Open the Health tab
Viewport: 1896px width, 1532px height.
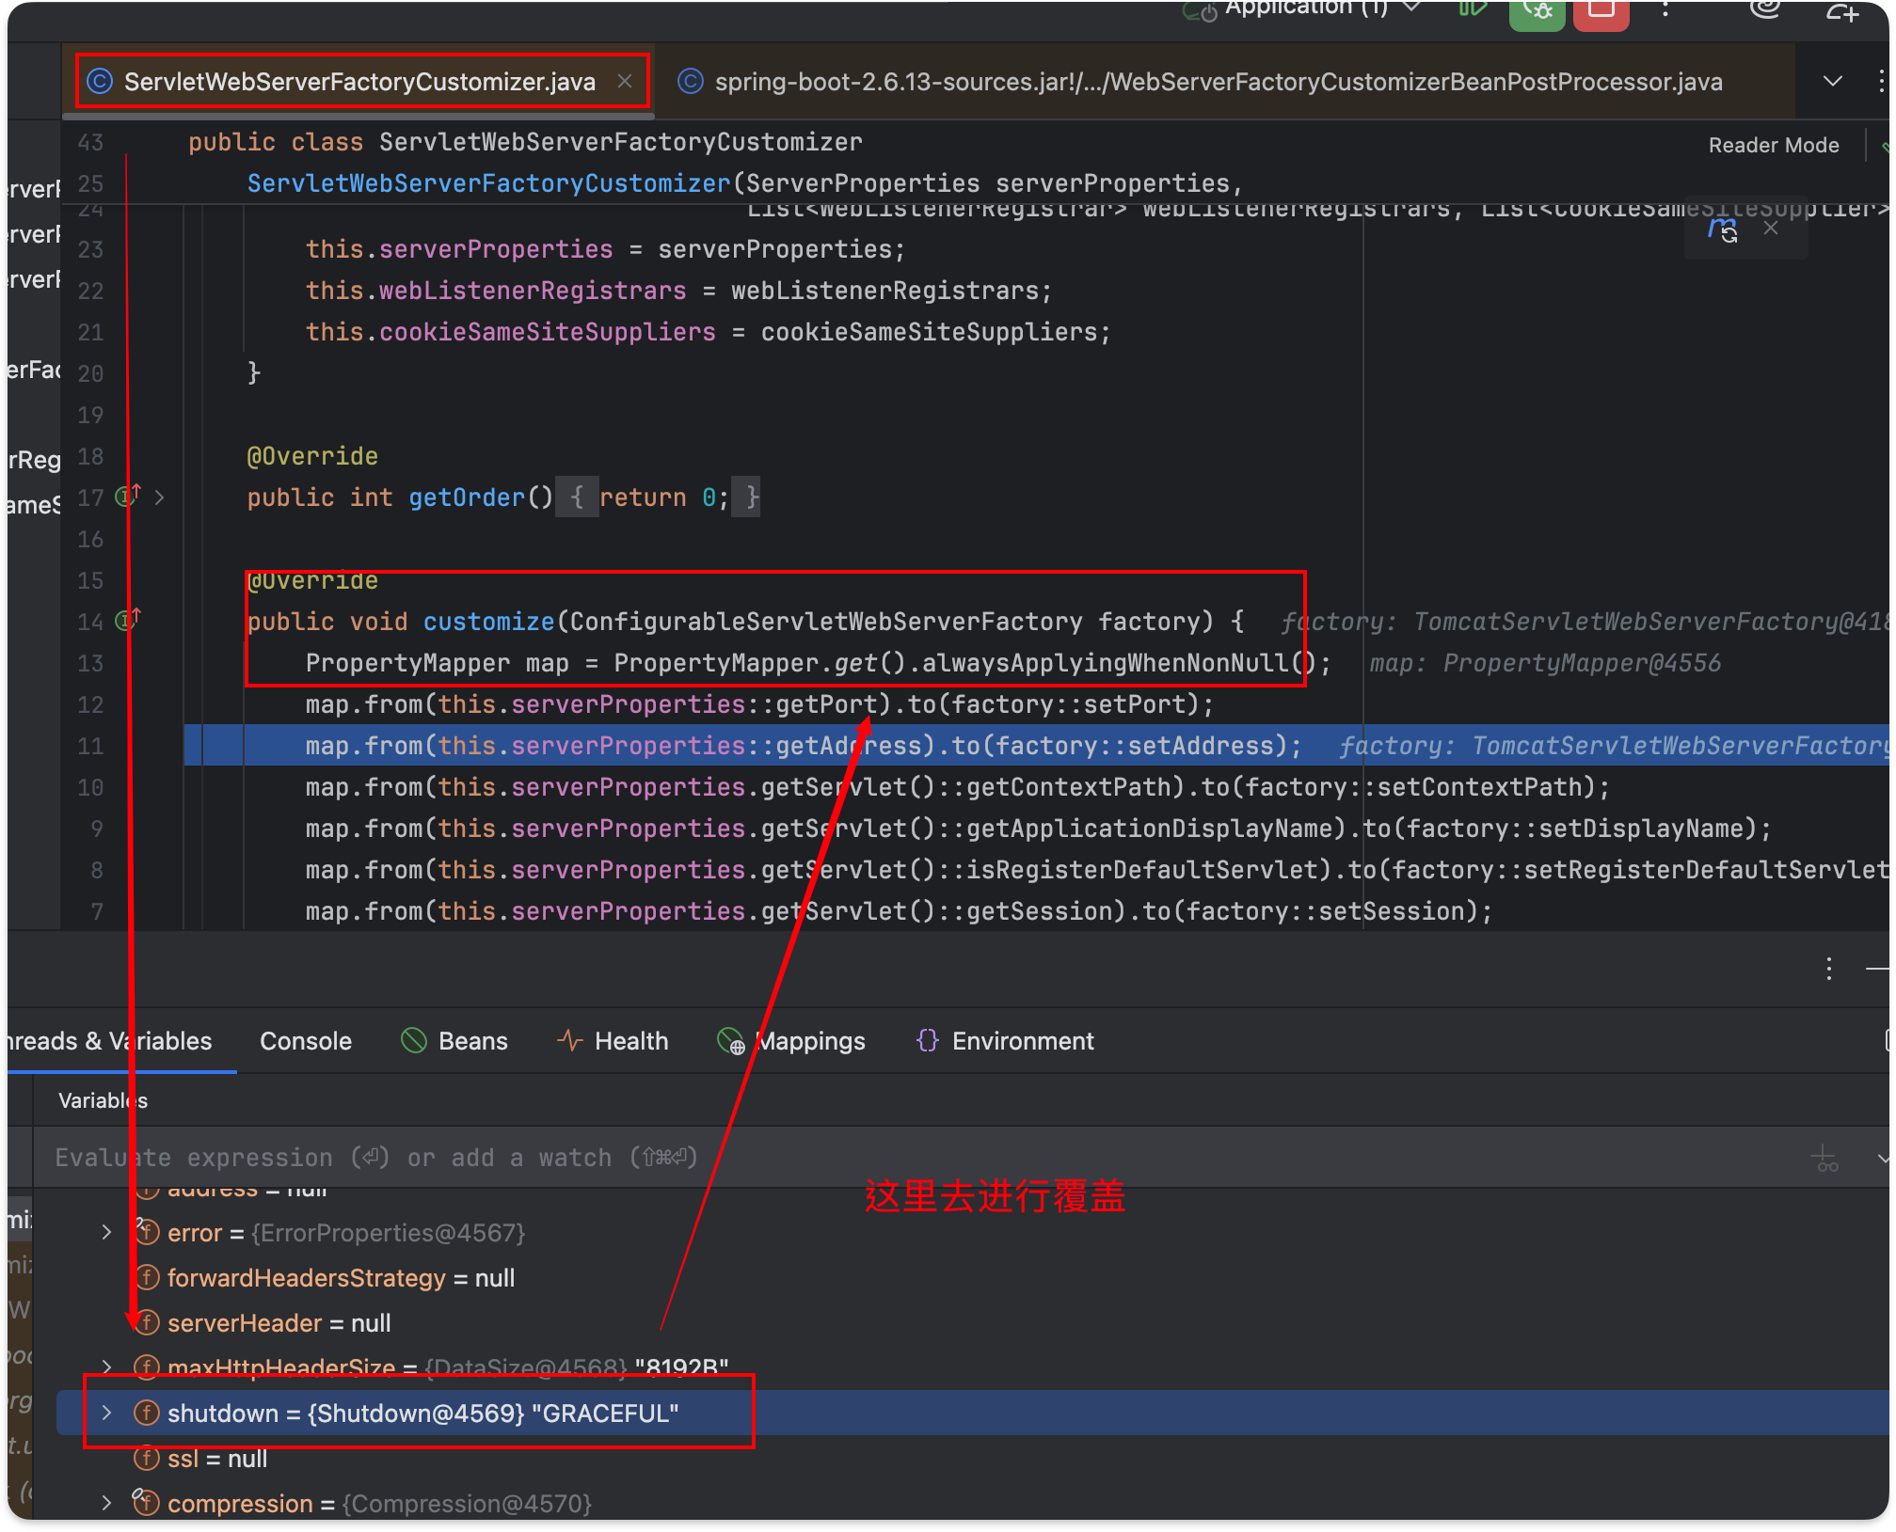[613, 1041]
